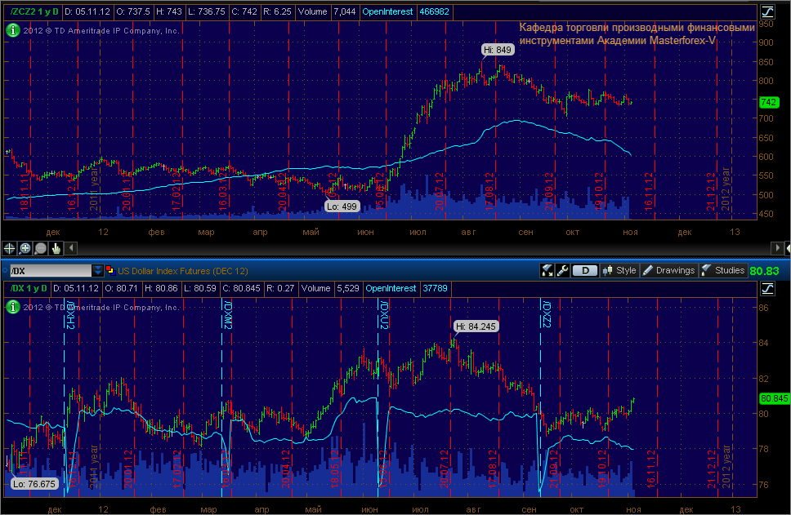Click the C: 80.845 close value
This screenshot has height=515, width=791.
241,288
